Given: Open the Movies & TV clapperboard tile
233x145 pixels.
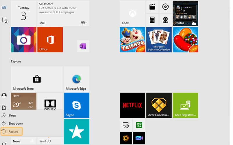Looking at the screenshot, I should (x=152, y=7).
